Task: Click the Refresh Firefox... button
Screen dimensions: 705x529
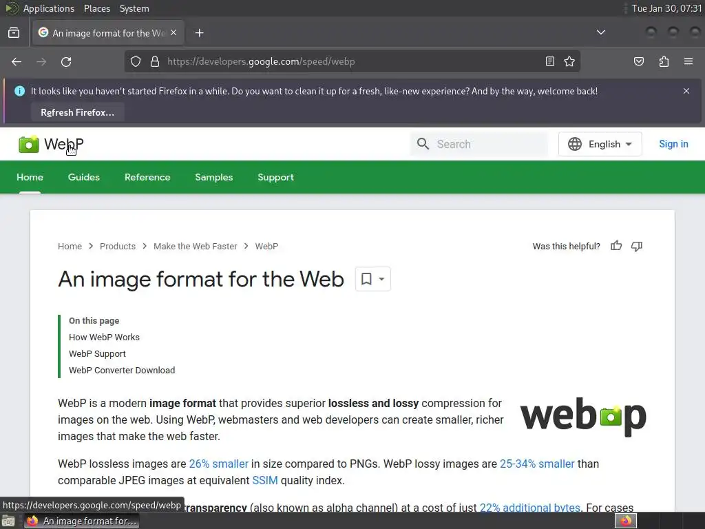Action: pyautogui.click(x=77, y=112)
